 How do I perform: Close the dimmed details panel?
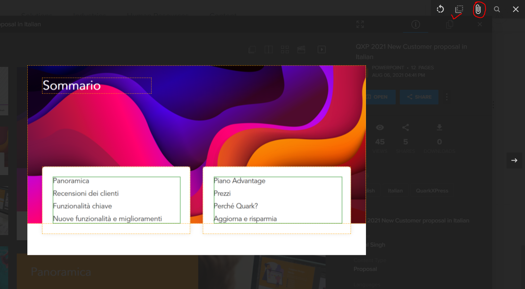480,24
